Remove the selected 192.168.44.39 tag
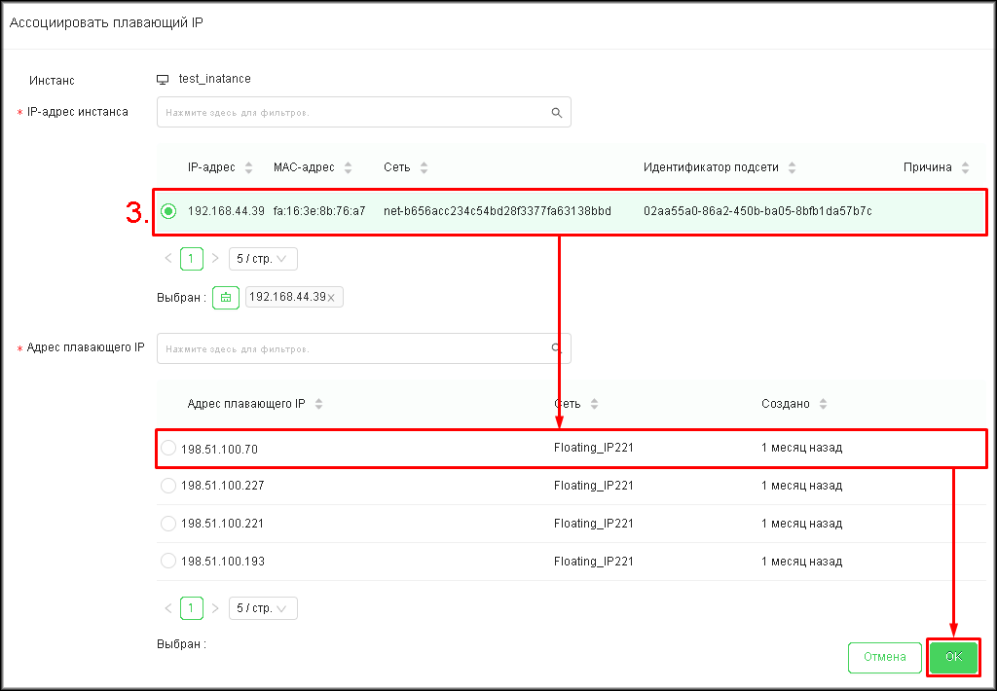The width and height of the screenshot is (997, 691). click(331, 298)
